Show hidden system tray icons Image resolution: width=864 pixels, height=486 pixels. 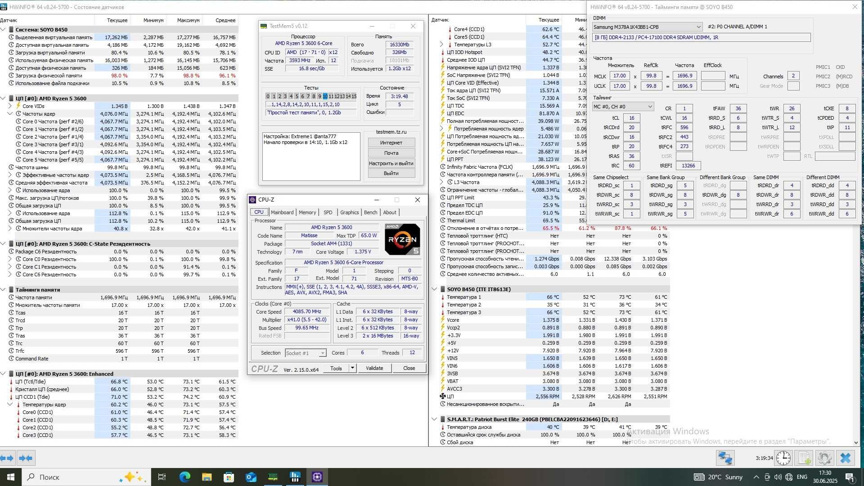pos(756,477)
